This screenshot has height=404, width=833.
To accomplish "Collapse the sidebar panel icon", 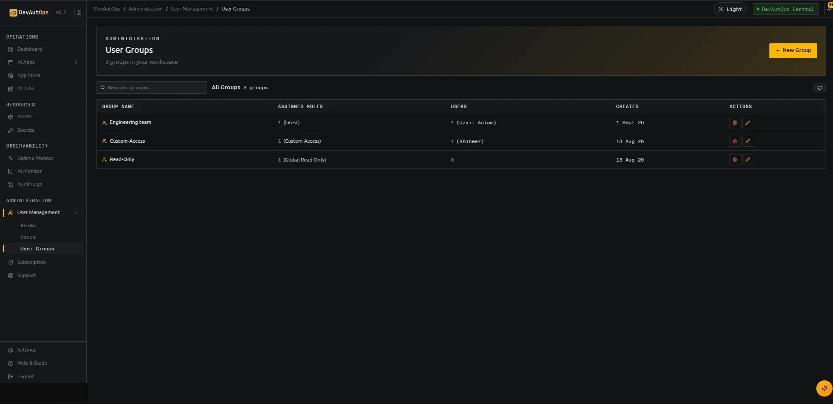I will pyautogui.click(x=79, y=13).
